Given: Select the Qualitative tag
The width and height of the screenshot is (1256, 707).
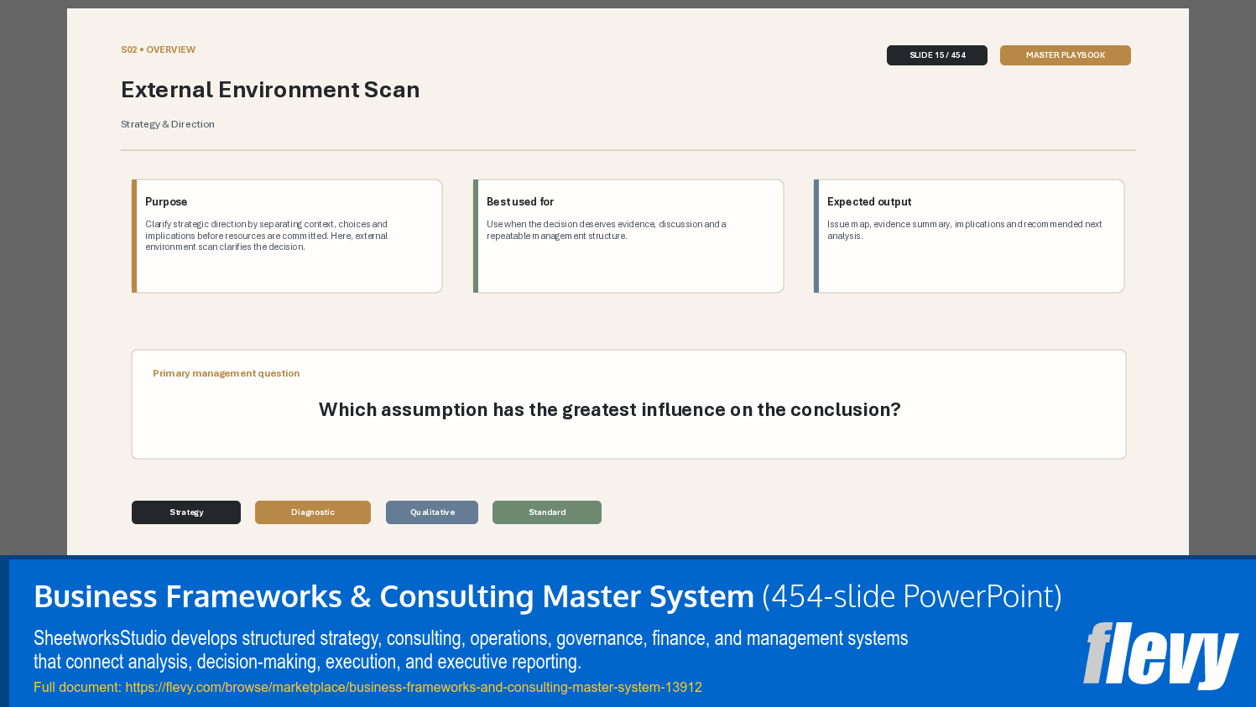Looking at the screenshot, I should click(432, 512).
